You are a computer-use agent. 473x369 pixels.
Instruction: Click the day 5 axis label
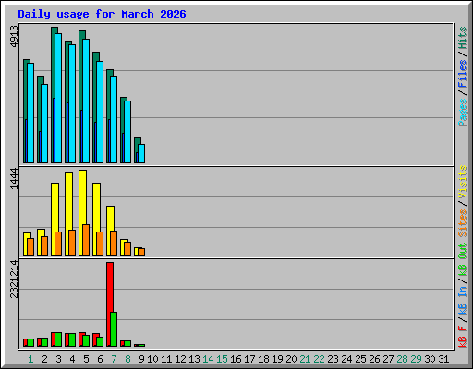click(x=86, y=359)
